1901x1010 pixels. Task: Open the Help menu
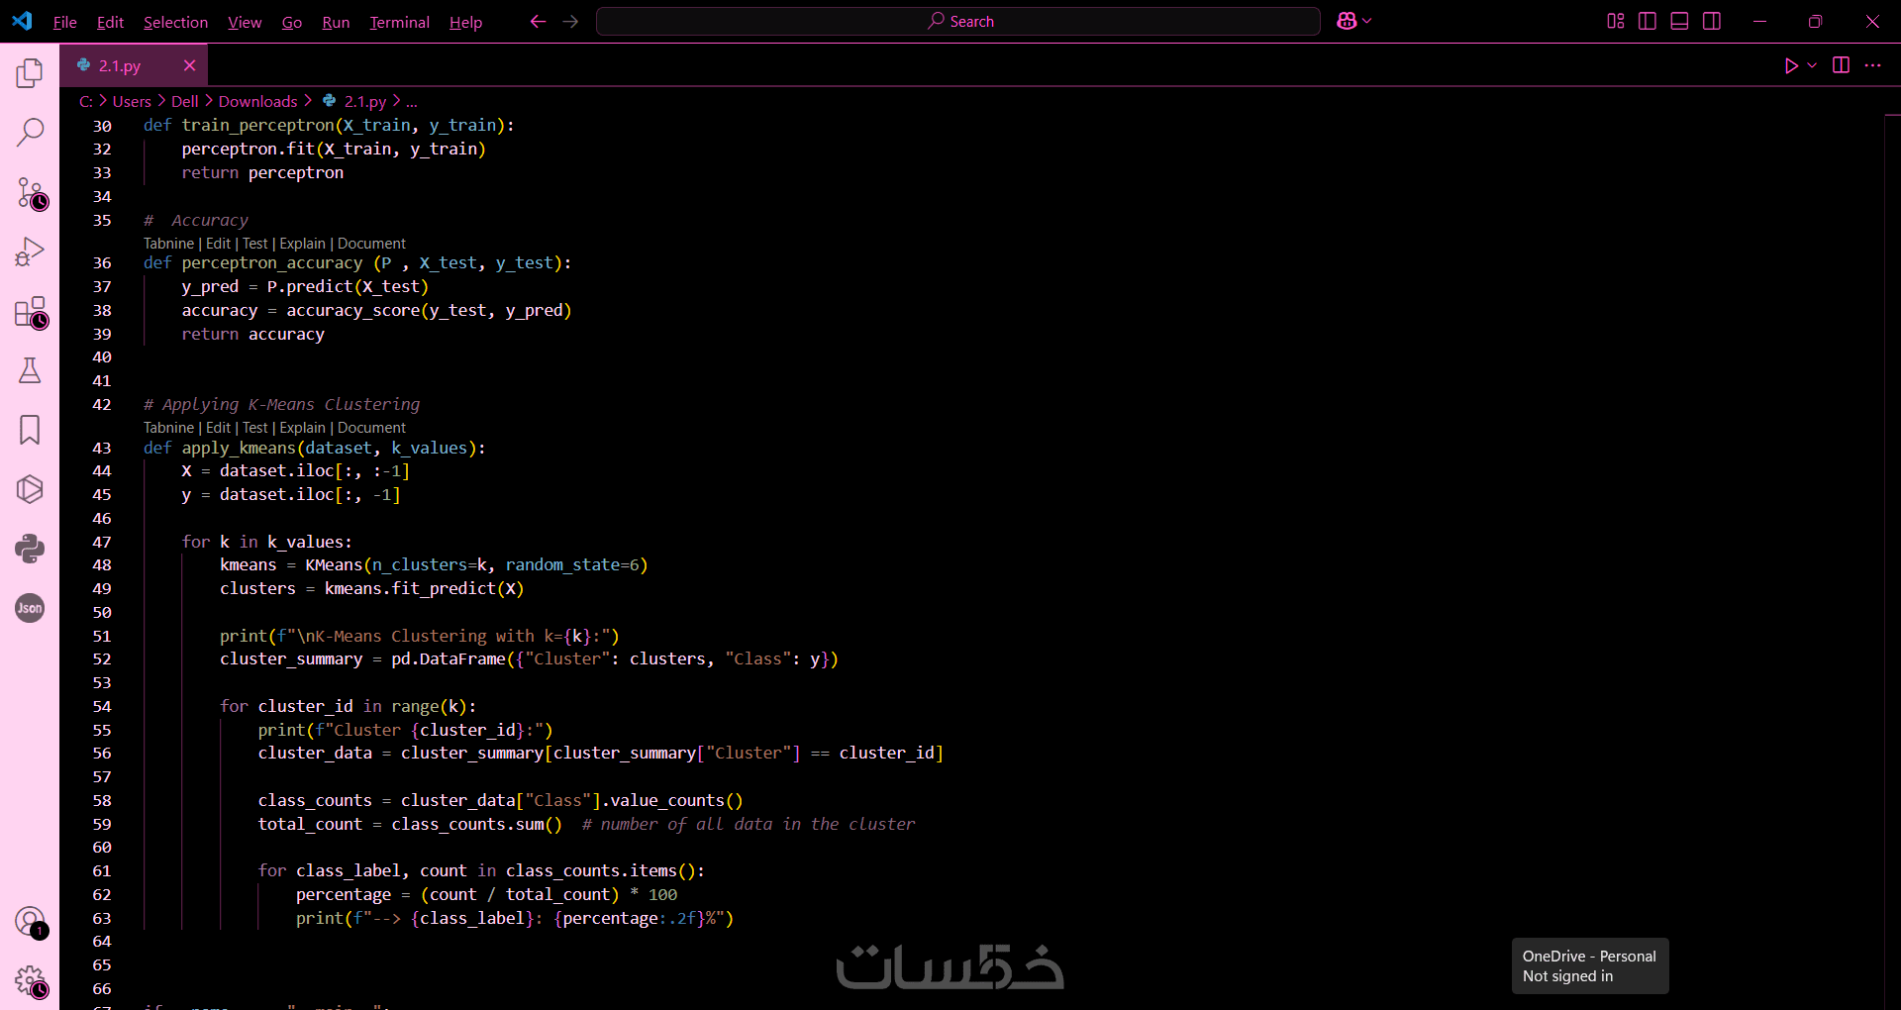(465, 22)
